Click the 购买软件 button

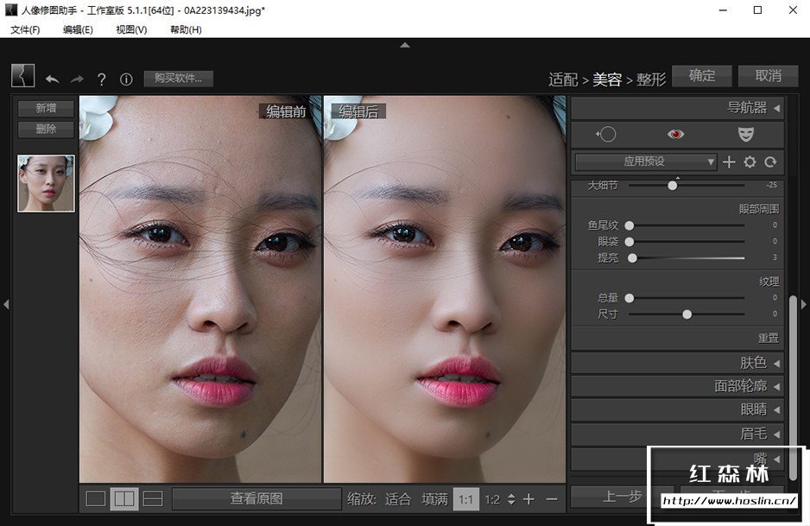[x=178, y=78]
